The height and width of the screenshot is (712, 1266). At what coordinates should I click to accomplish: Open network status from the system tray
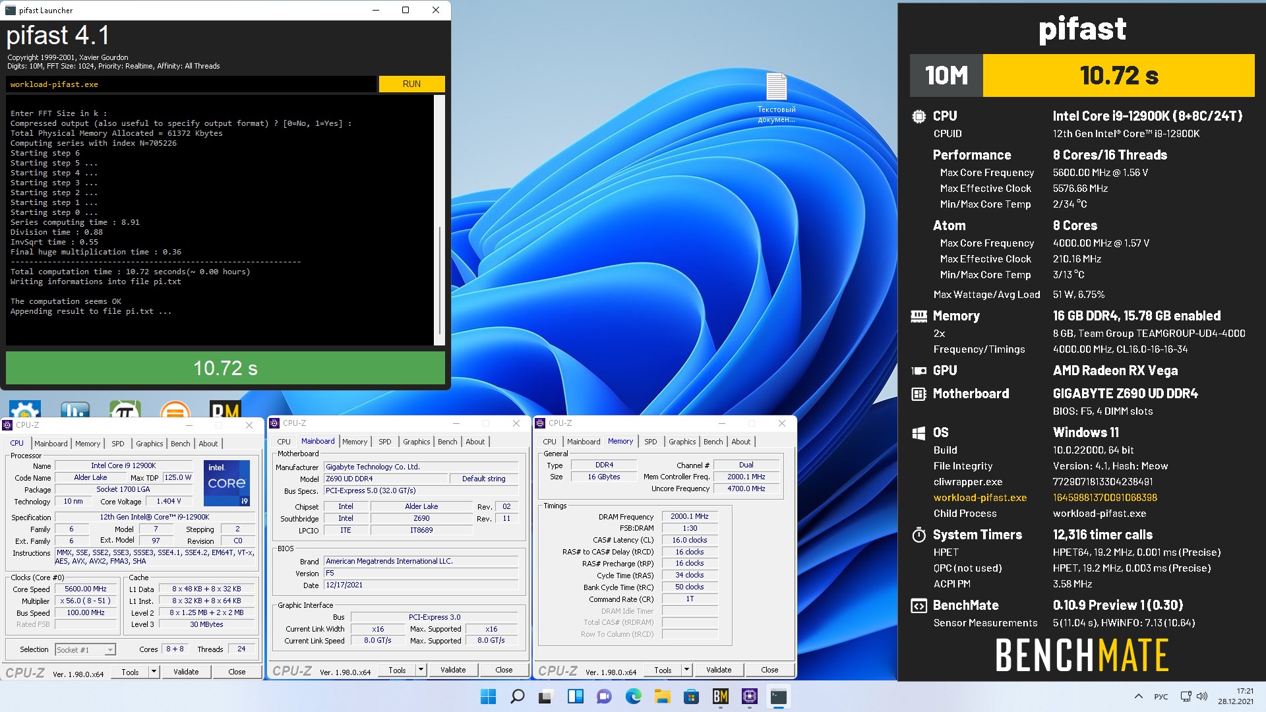[x=1186, y=696]
